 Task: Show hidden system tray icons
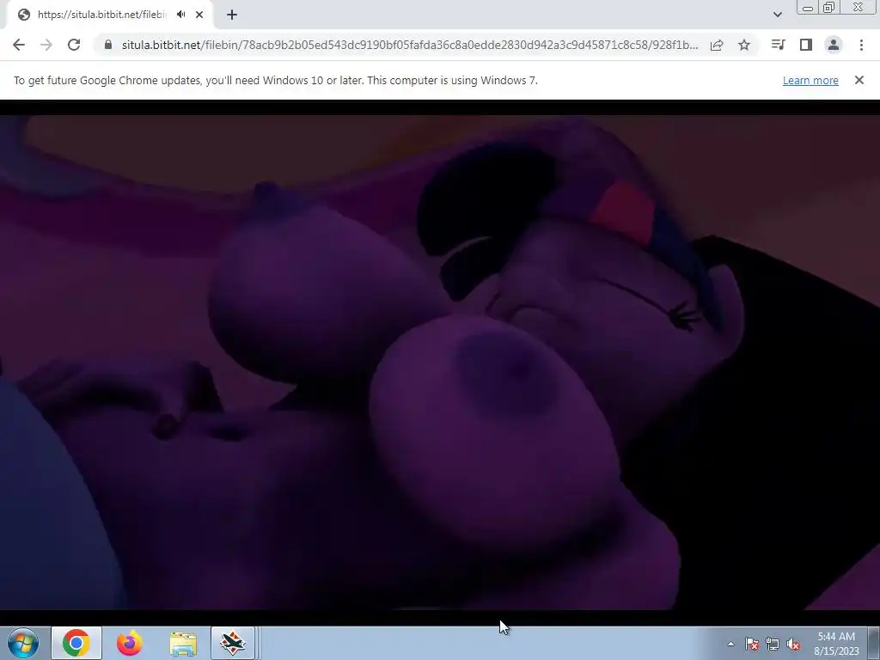click(730, 644)
